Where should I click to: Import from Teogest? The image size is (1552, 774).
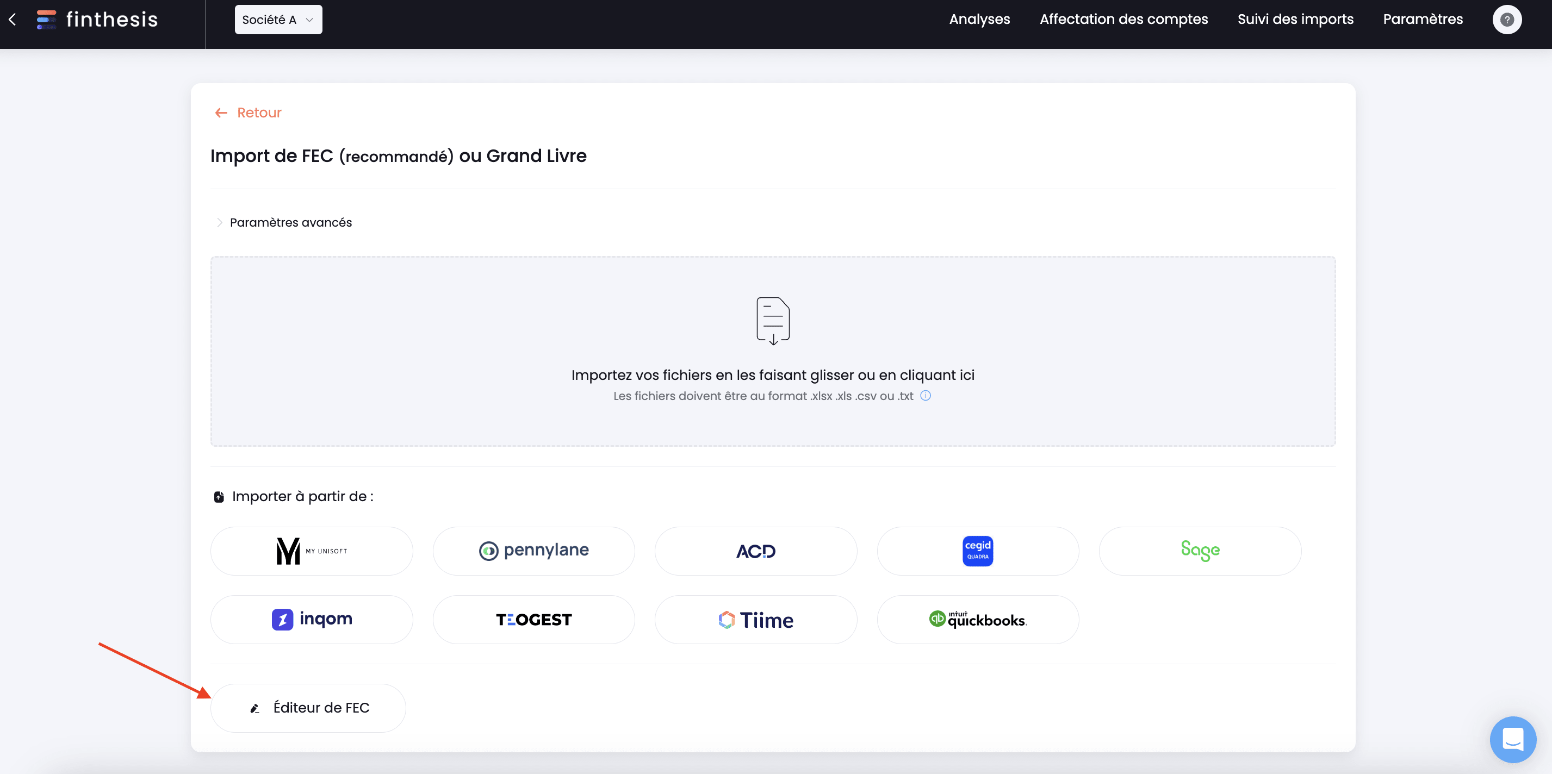pos(534,620)
